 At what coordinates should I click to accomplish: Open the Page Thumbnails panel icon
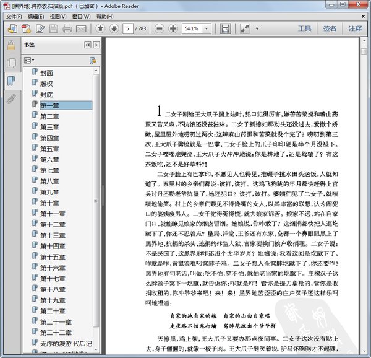(11, 63)
